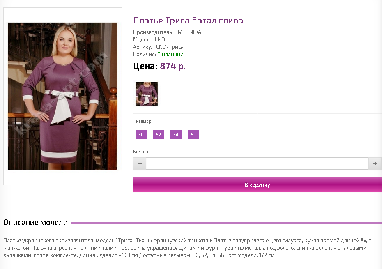Choose size 52 option
Viewport: 382px width, 269px height.
pos(159,135)
